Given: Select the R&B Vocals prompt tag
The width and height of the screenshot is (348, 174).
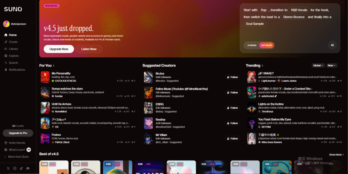Looking at the screenshot, I should pos(299,10).
